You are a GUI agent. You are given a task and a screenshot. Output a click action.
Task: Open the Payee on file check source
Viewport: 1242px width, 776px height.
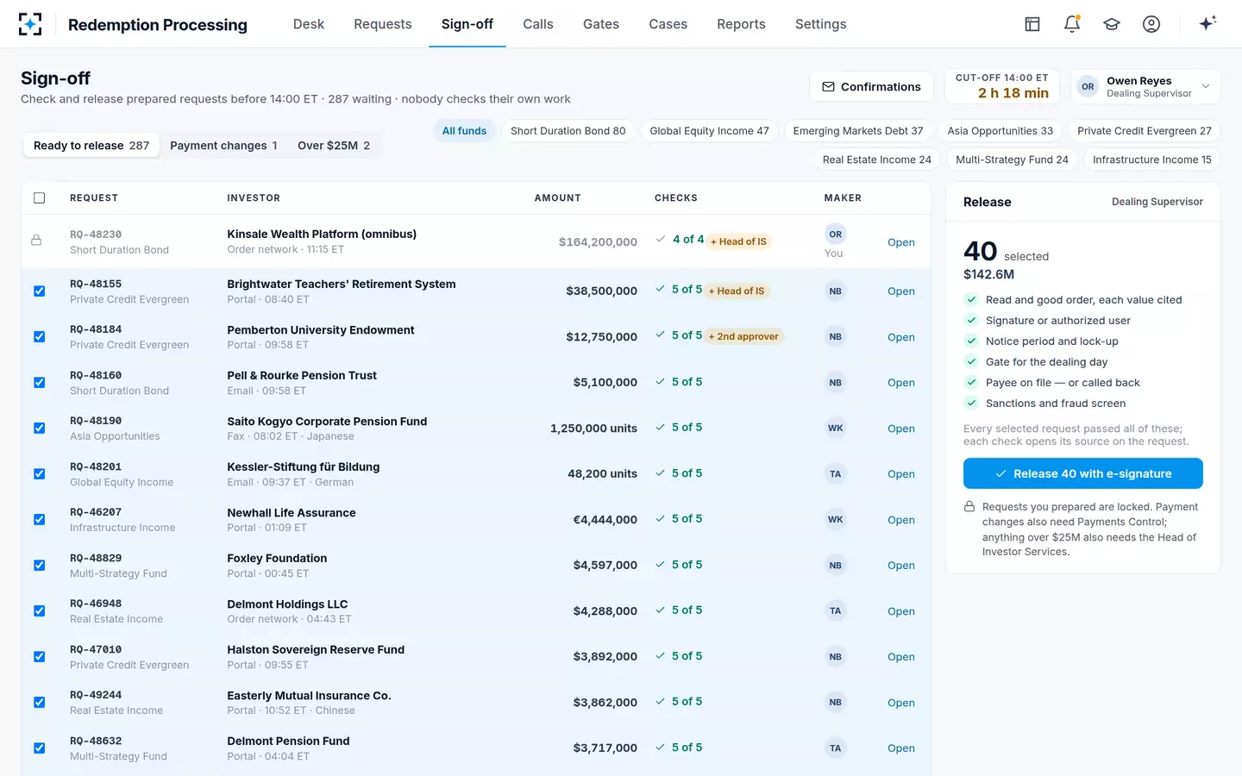(x=1063, y=382)
